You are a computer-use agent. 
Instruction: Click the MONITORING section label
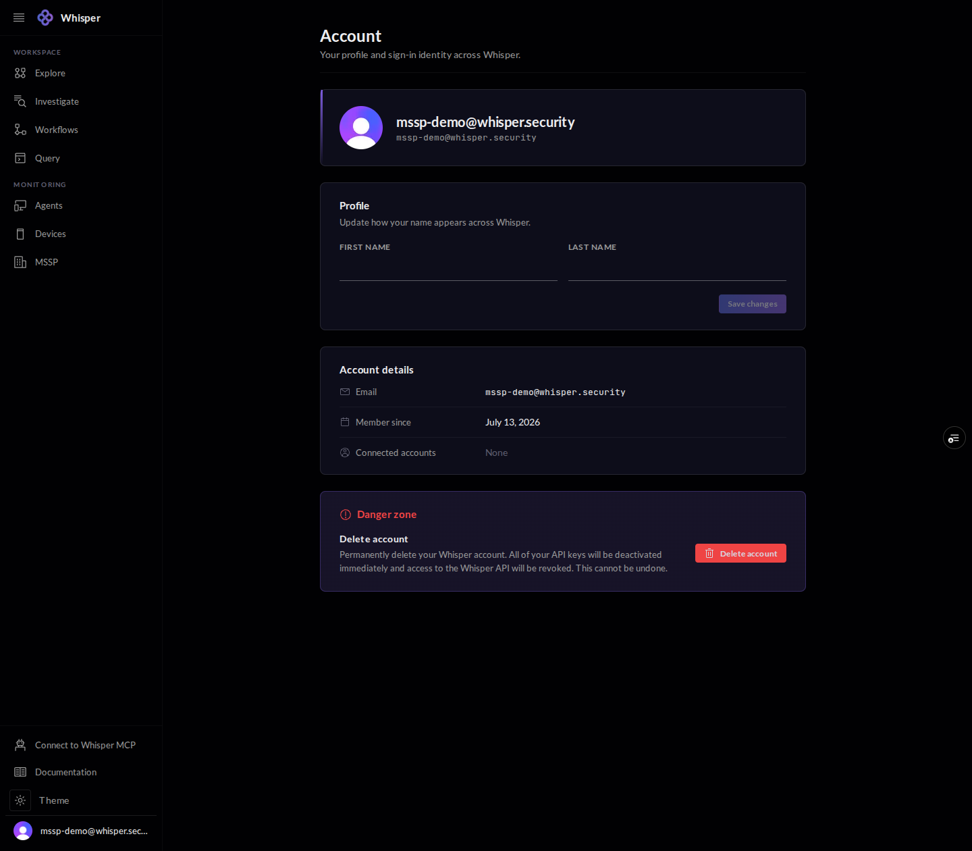tap(40, 184)
